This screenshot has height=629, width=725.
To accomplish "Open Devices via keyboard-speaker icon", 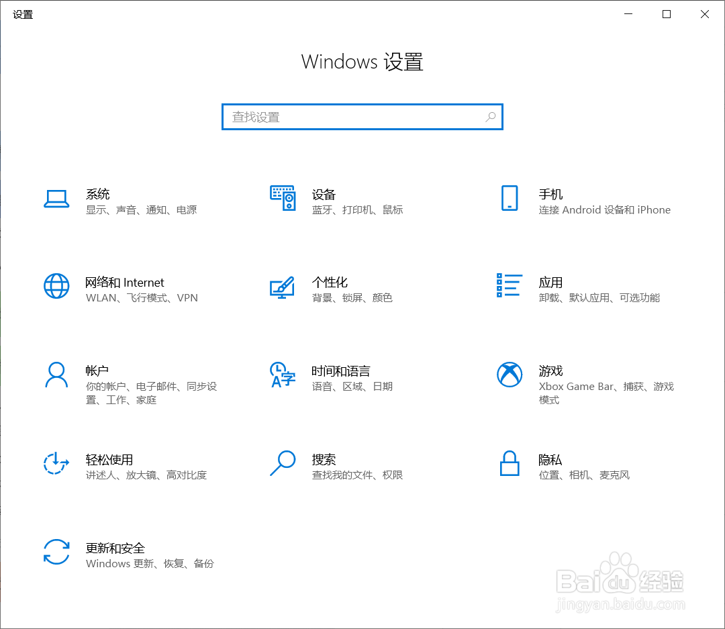I will (x=283, y=198).
